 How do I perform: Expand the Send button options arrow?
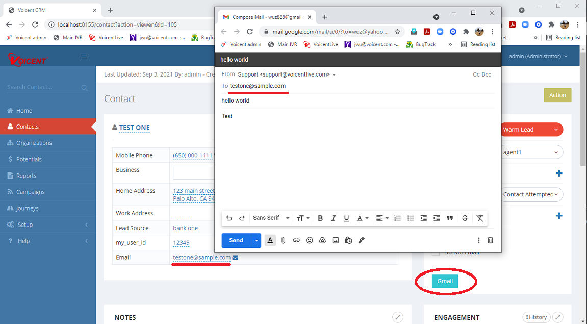coord(256,240)
